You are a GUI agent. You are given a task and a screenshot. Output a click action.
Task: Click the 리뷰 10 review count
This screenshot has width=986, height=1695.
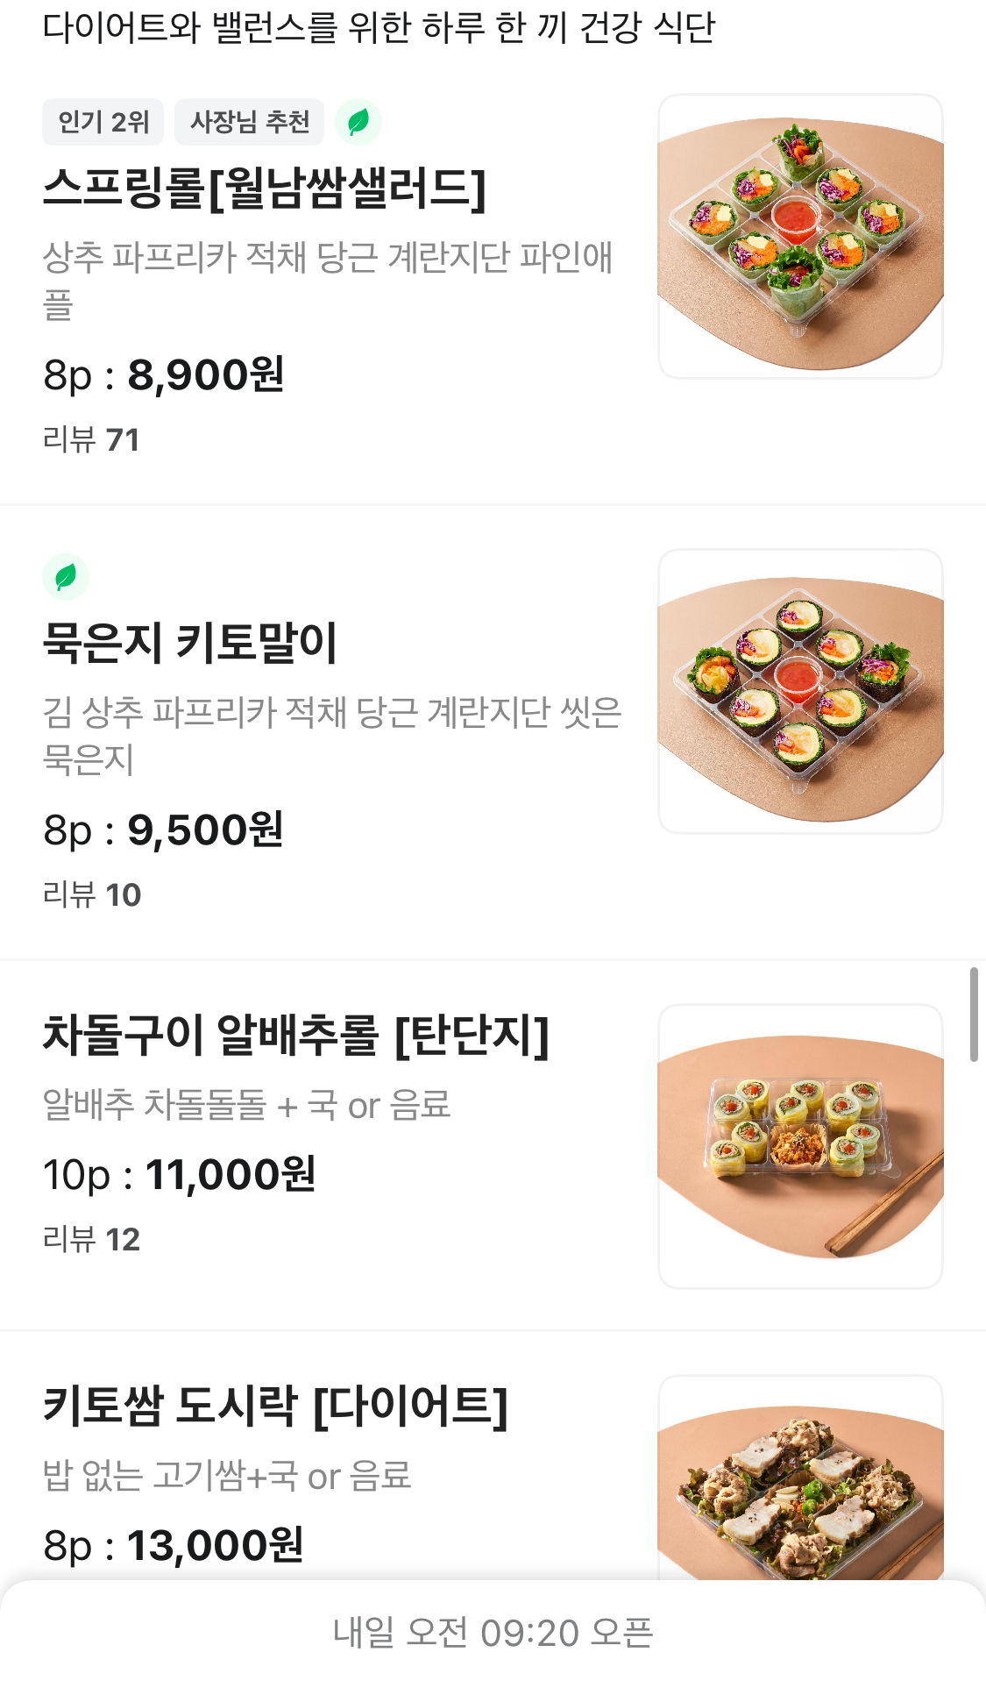pos(91,894)
